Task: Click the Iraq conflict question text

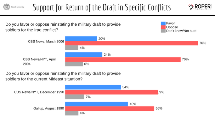Action: (63, 27)
